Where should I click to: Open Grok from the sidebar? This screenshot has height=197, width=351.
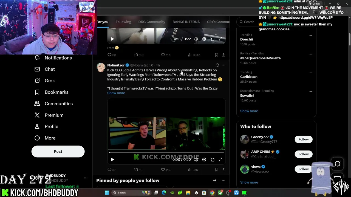tap(44, 81)
